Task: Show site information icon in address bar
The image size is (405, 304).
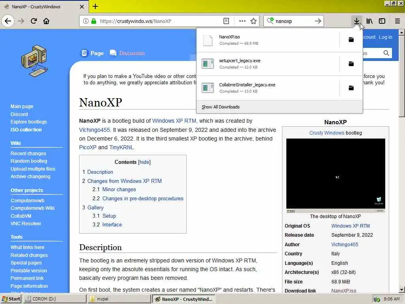Action: 85,21
